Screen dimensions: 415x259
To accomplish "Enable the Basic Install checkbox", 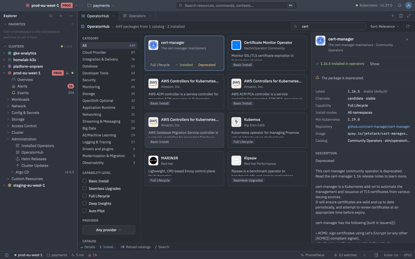I will click(84, 181).
